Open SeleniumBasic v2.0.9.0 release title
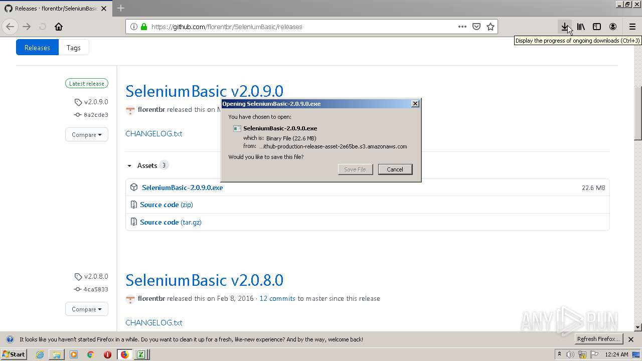642x361 pixels. click(204, 91)
